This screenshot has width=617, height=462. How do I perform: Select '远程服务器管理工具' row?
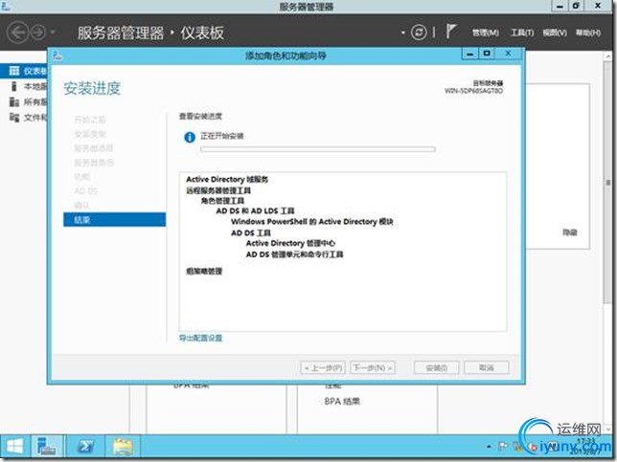(x=218, y=190)
